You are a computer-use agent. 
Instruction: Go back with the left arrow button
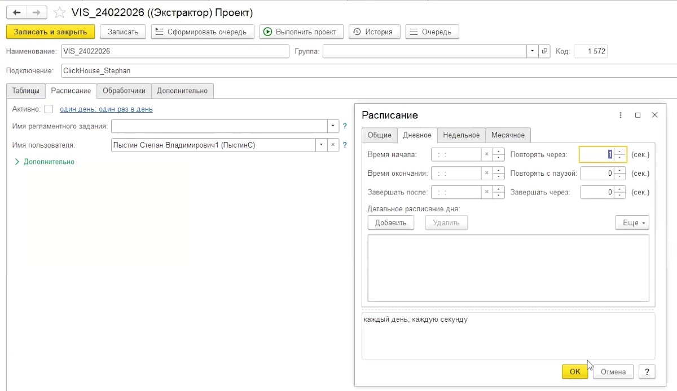point(16,12)
